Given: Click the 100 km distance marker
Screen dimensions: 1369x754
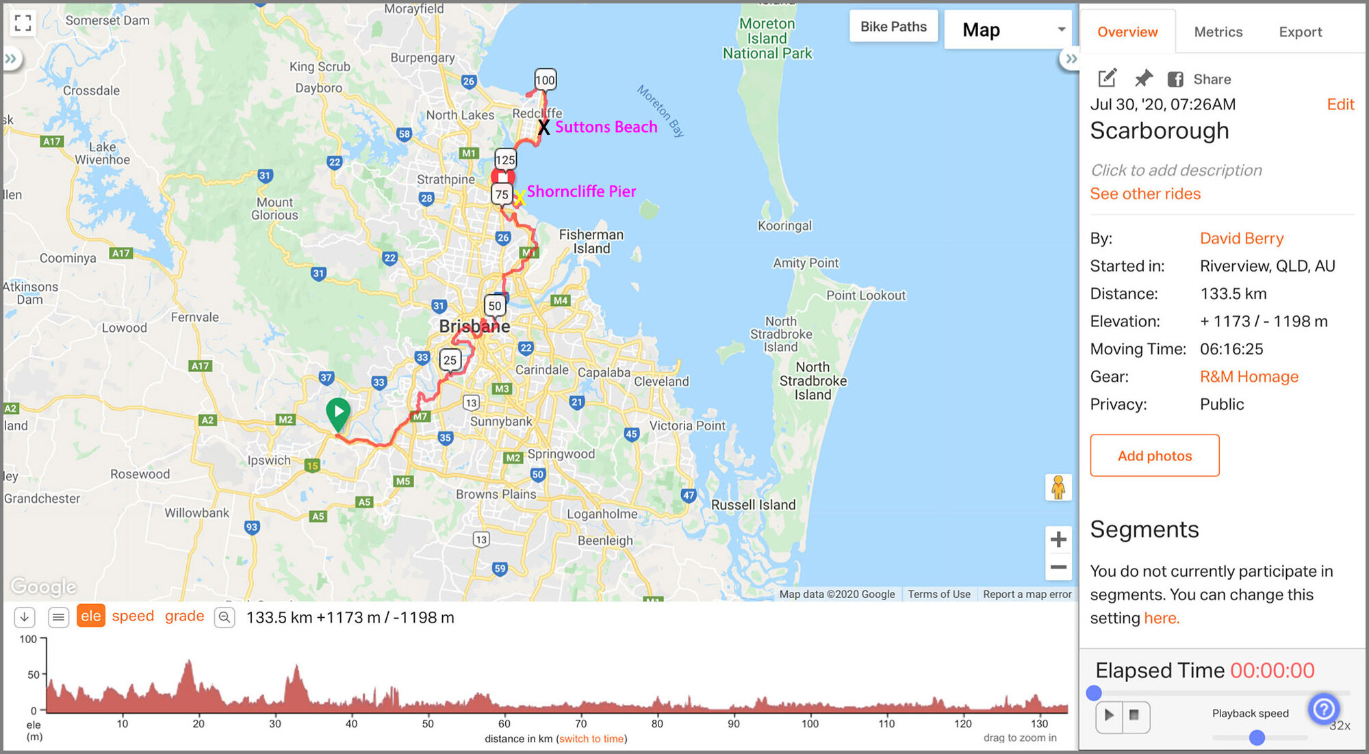Looking at the screenshot, I should pyautogui.click(x=545, y=81).
